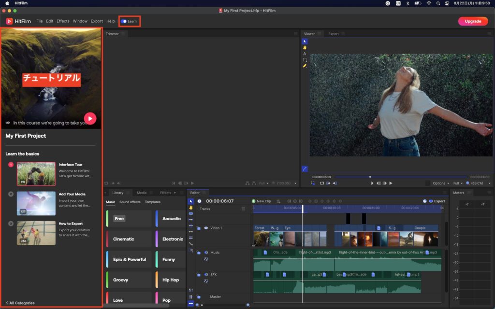The width and height of the screenshot is (495, 309).
Task: Turn off the Learn toggle switch
Action: click(124, 21)
